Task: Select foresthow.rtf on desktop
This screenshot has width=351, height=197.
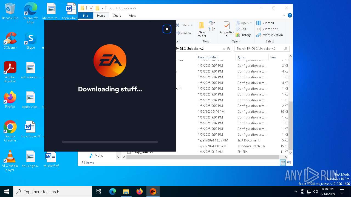Action: click(x=30, y=130)
